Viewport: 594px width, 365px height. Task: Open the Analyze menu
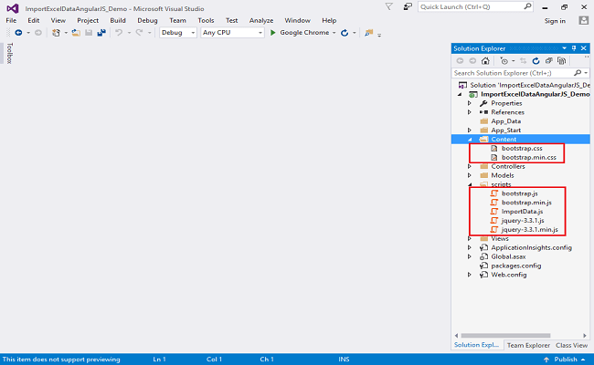point(261,20)
